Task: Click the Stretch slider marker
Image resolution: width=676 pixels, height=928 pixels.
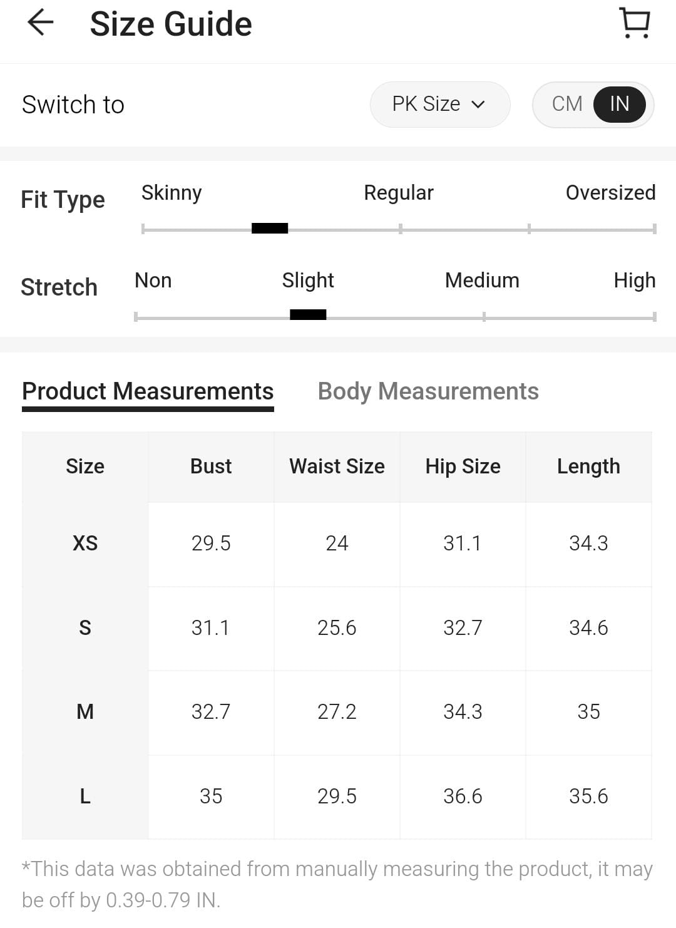Action: pos(308,315)
